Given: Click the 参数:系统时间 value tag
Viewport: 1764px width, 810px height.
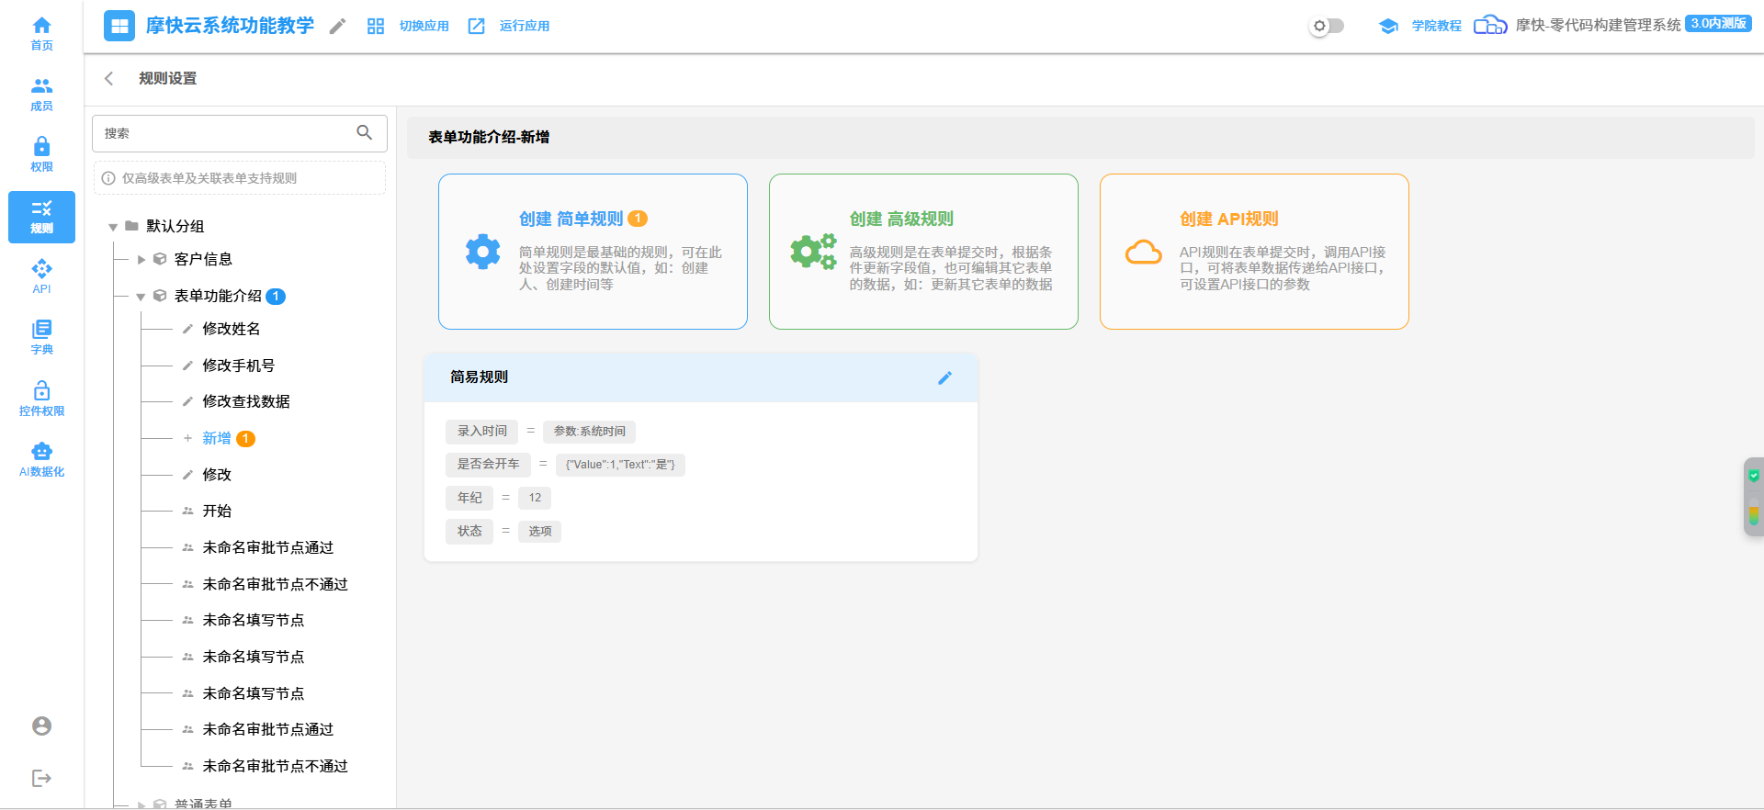Looking at the screenshot, I should click(x=589, y=432).
